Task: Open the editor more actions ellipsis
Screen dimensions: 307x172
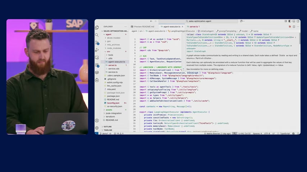Action: point(298,27)
